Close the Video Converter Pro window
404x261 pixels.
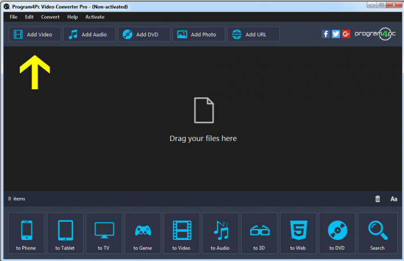pos(394,5)
